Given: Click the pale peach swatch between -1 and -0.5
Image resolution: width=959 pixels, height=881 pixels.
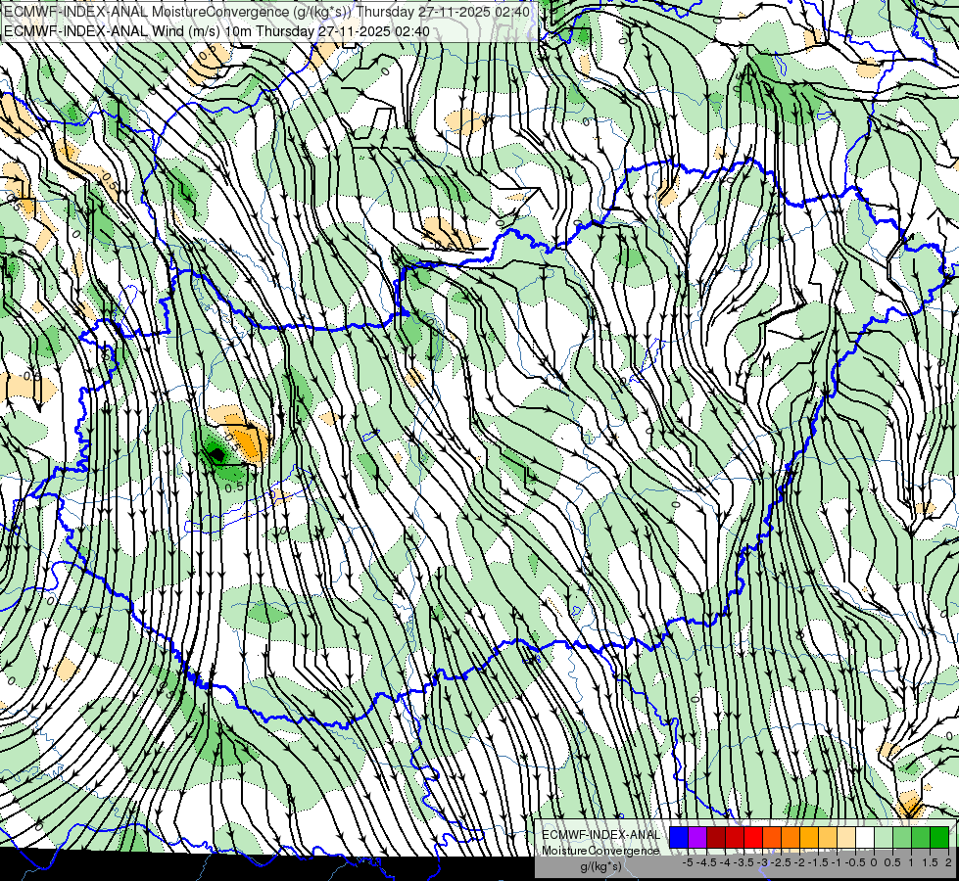Looking at the screenshot, I should (846, 837).
